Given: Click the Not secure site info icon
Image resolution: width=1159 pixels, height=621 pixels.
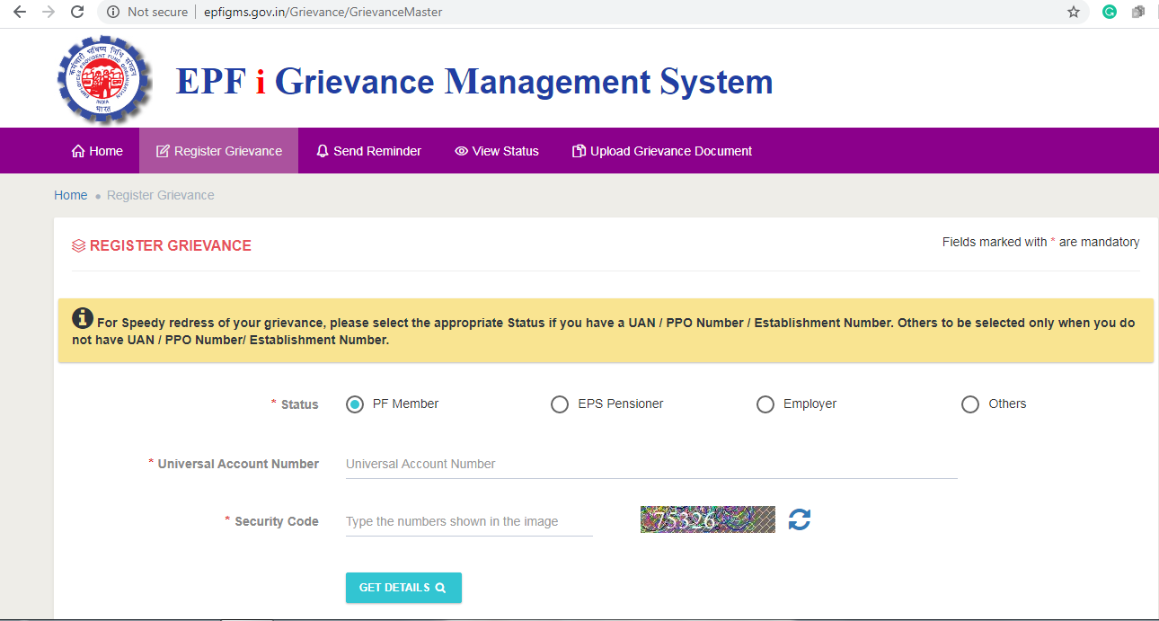Looking at the screenshot, I should pos(113,12).
